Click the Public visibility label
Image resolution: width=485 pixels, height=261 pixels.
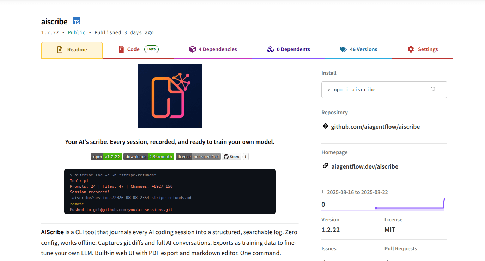77,32
